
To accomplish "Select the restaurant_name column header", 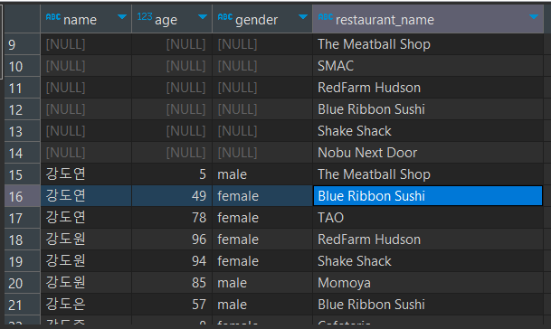I will (428, 19).
